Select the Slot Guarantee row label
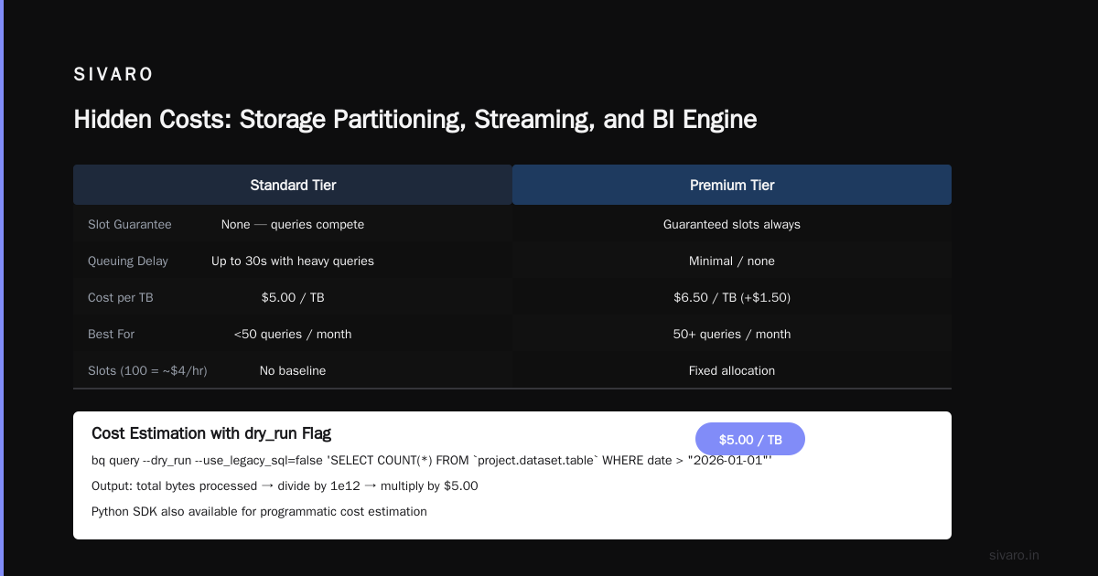The width and height of the screenshot is (1098, 576). tap(130, 224)
